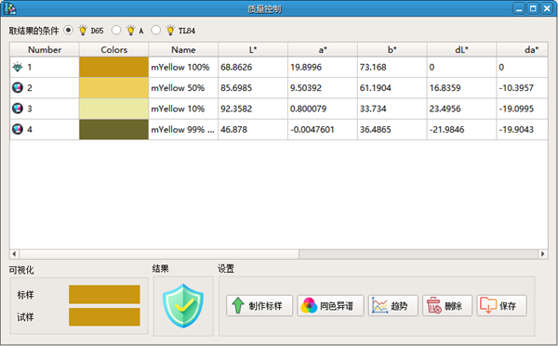Image resolution: width=558 pixels, height=346 pixels.
Task: Click the sample icon in row 2
Action: (18, 87)
